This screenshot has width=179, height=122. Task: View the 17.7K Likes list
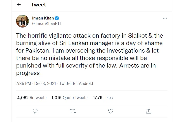tap(102, 98)
